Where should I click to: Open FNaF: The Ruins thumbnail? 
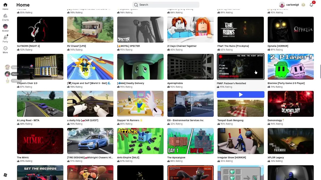[240, 29]
